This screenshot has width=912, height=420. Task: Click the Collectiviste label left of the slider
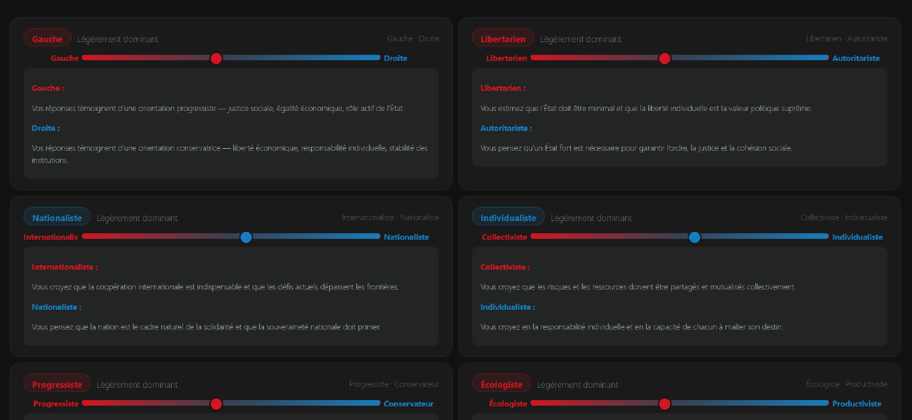(x=504, y=237)
